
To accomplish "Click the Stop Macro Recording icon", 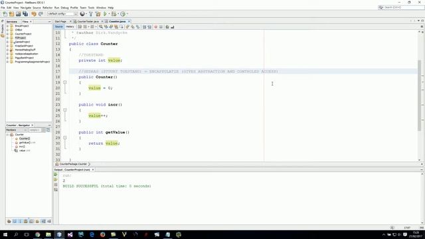I will (x=161, y=27).
